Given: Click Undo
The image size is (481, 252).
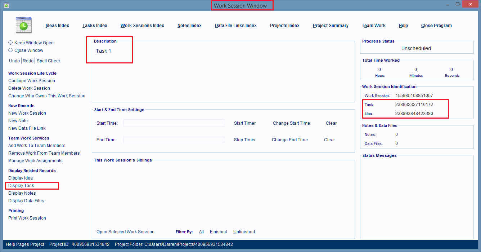Looking at the screenshot, I should [x=14, y=61].
